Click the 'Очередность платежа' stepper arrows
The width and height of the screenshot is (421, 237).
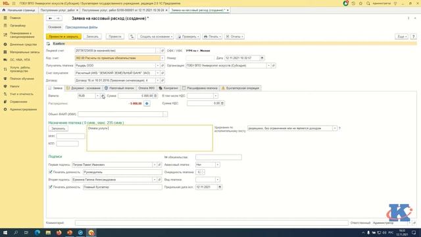click(203, 172)
